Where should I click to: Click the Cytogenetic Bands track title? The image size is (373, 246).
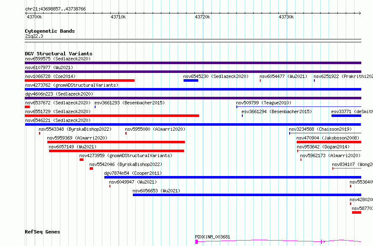(x=50, y=31)
